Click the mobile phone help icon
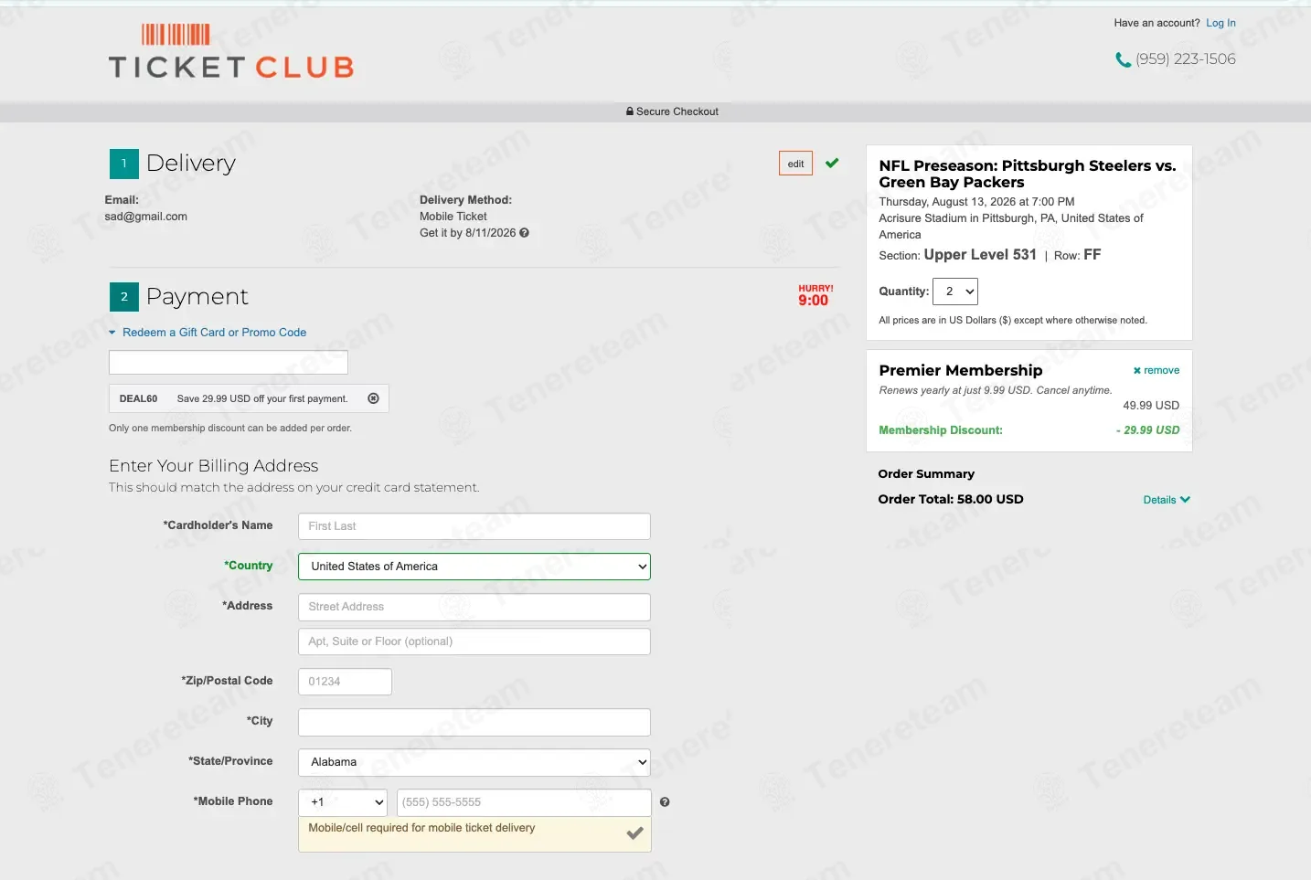Screen dimensions: 1311x880 pos(665,802)
